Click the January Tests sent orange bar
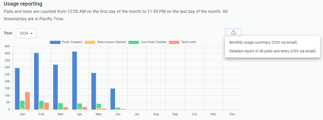323x120 pixels. [x=27, y=101]
